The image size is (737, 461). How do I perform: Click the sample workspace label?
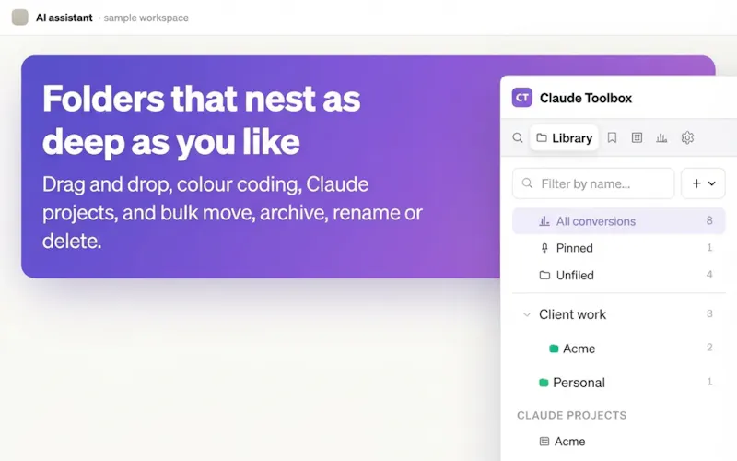coord(146,18)
